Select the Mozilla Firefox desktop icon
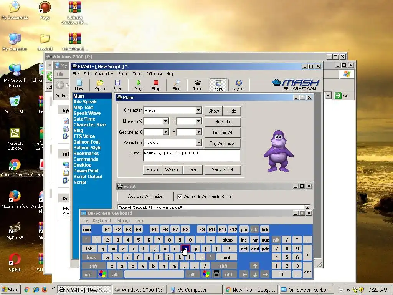Screen dimensions: 393x295 [x=15, y=199]
